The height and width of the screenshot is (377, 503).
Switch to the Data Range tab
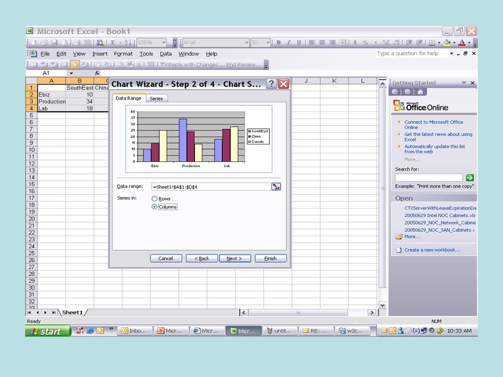pos(128,98)
